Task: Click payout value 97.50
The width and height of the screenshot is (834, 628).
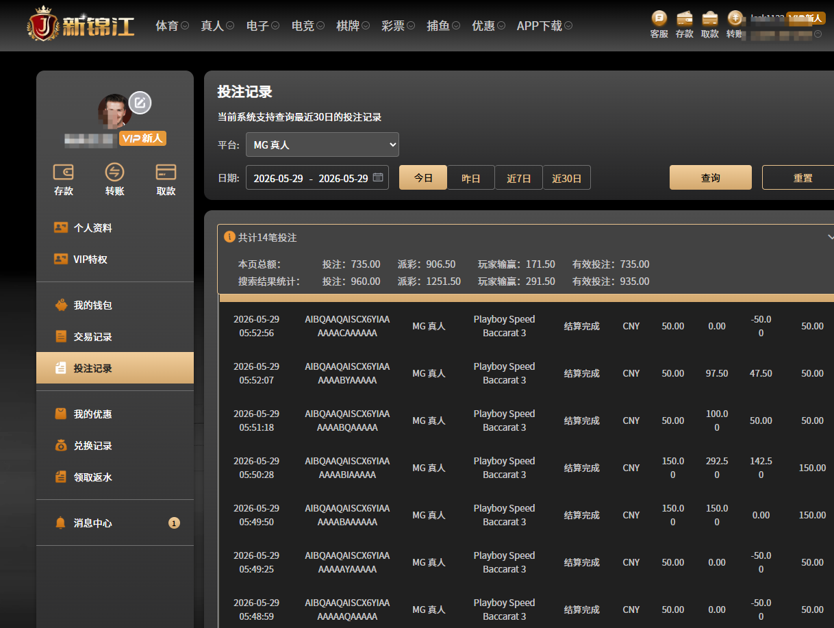Action: coord(717,373)
